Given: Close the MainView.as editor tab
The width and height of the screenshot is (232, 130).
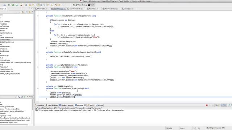Looking at the screenshot, I should pyautogui.click(x=65, y=9).
